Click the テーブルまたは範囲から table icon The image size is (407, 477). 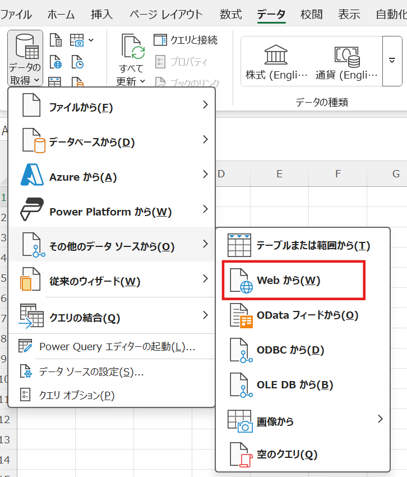point(239,245)
